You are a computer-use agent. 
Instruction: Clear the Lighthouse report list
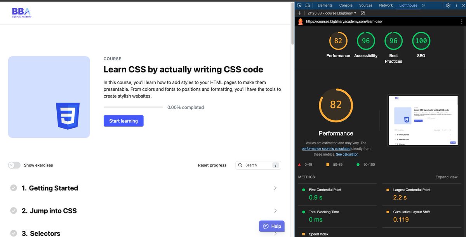pos(362,13)
